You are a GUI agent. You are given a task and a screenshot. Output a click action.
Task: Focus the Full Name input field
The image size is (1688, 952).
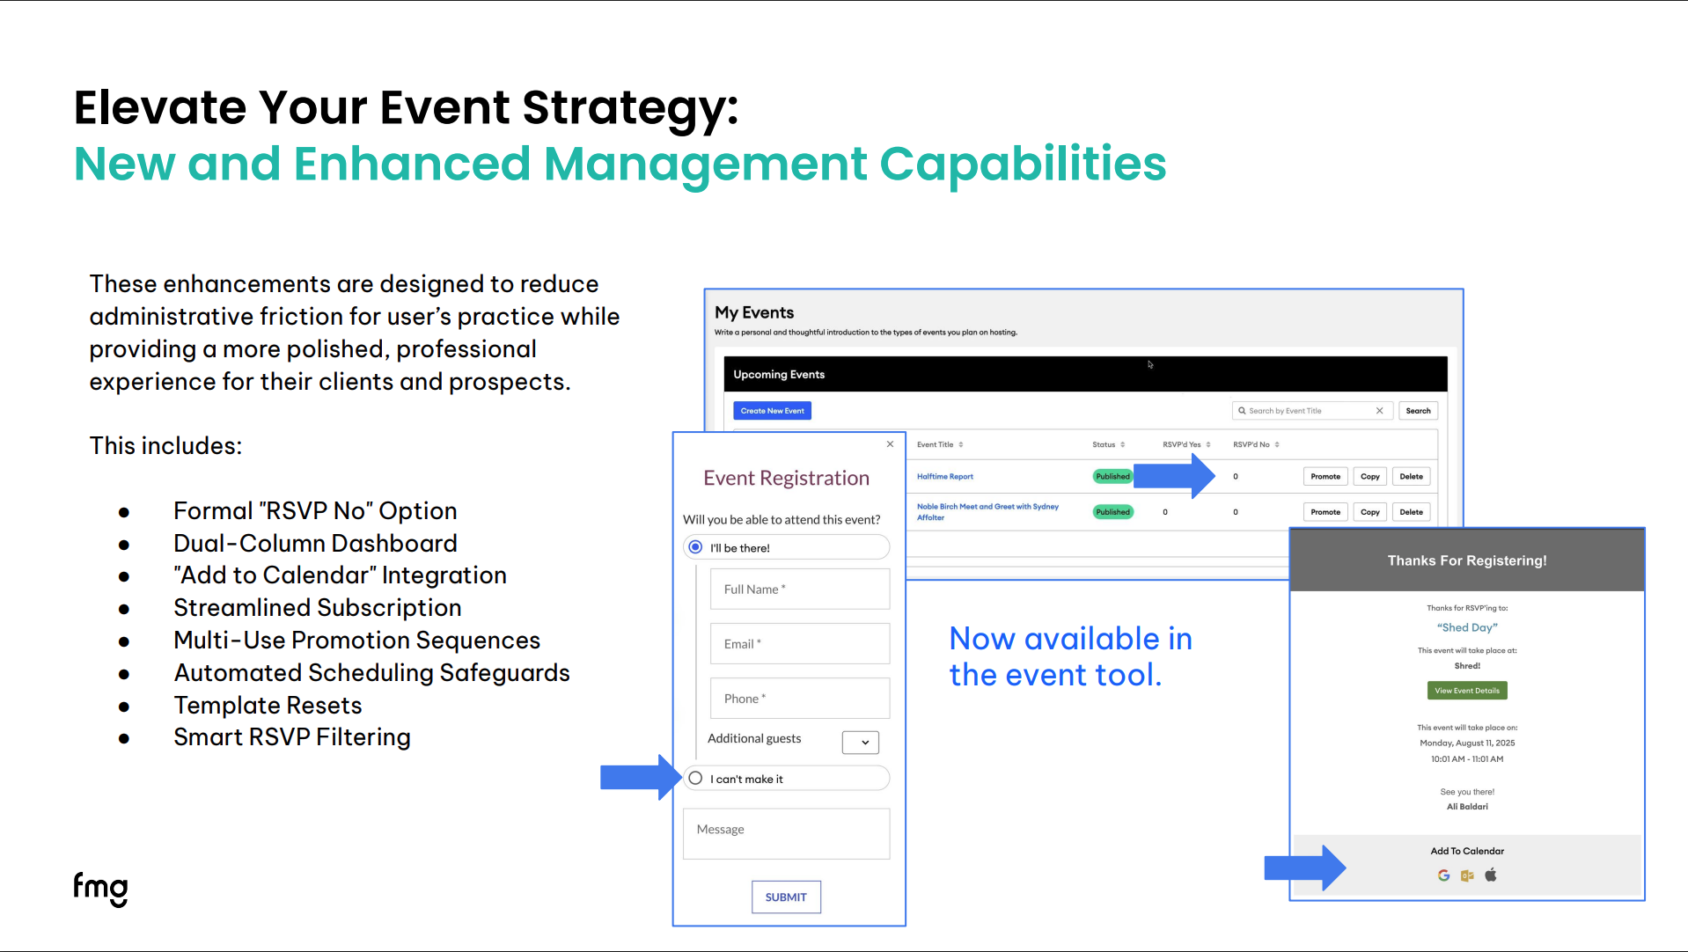(x=800, y=589)
